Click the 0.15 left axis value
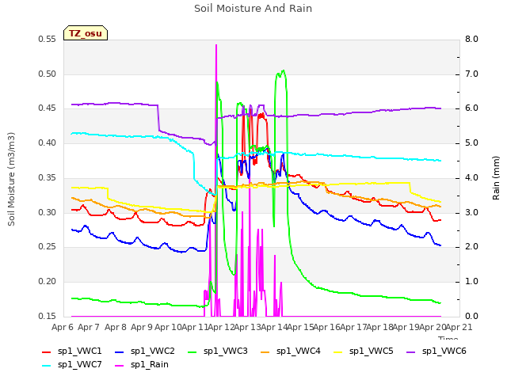 (x=47, y=316)
